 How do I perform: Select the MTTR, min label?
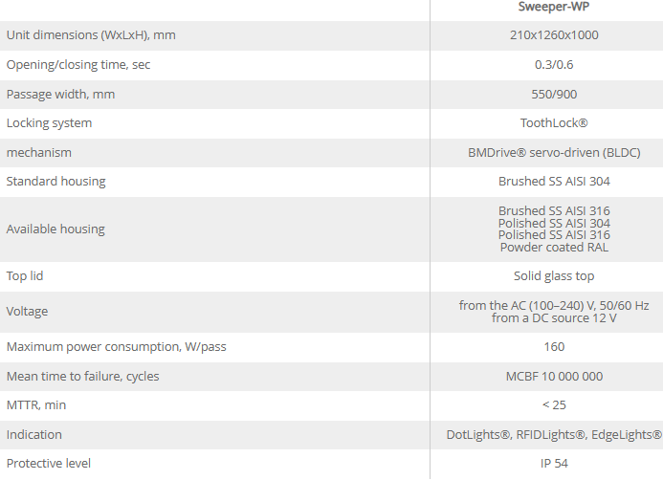(36, 404)
